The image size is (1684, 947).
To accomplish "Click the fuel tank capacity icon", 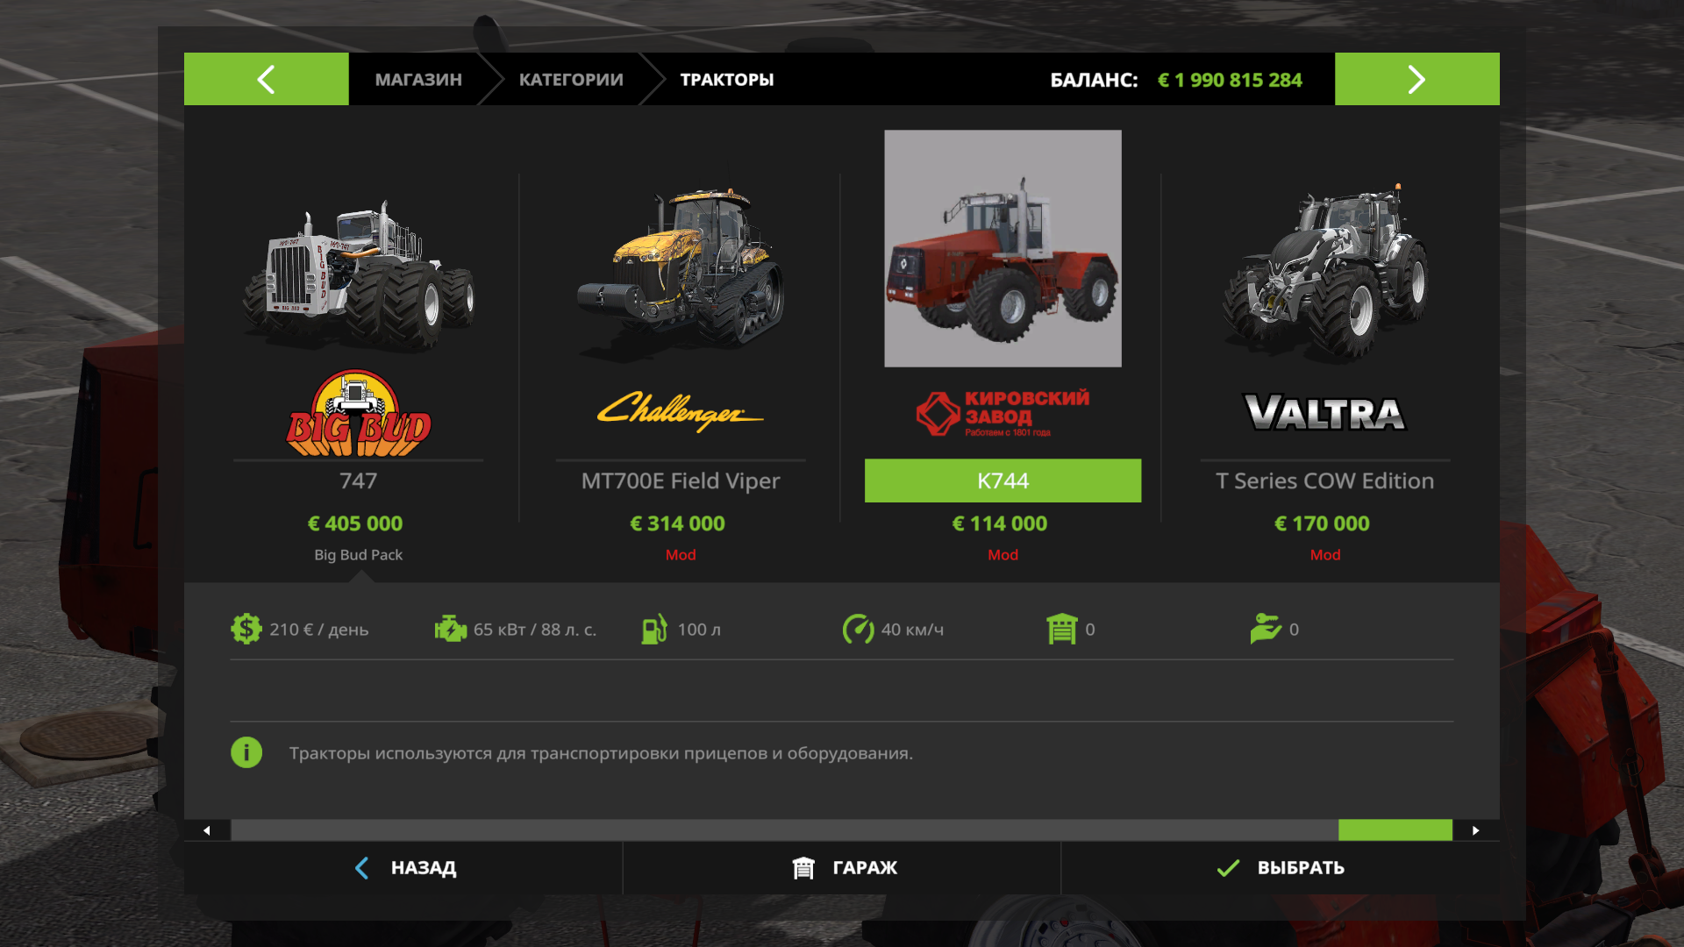I will 654,629.
